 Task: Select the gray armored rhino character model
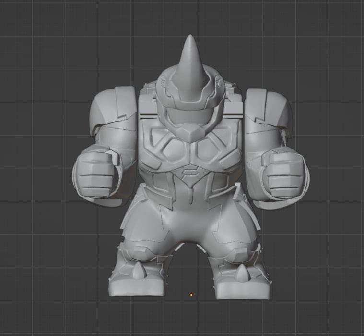190,167
